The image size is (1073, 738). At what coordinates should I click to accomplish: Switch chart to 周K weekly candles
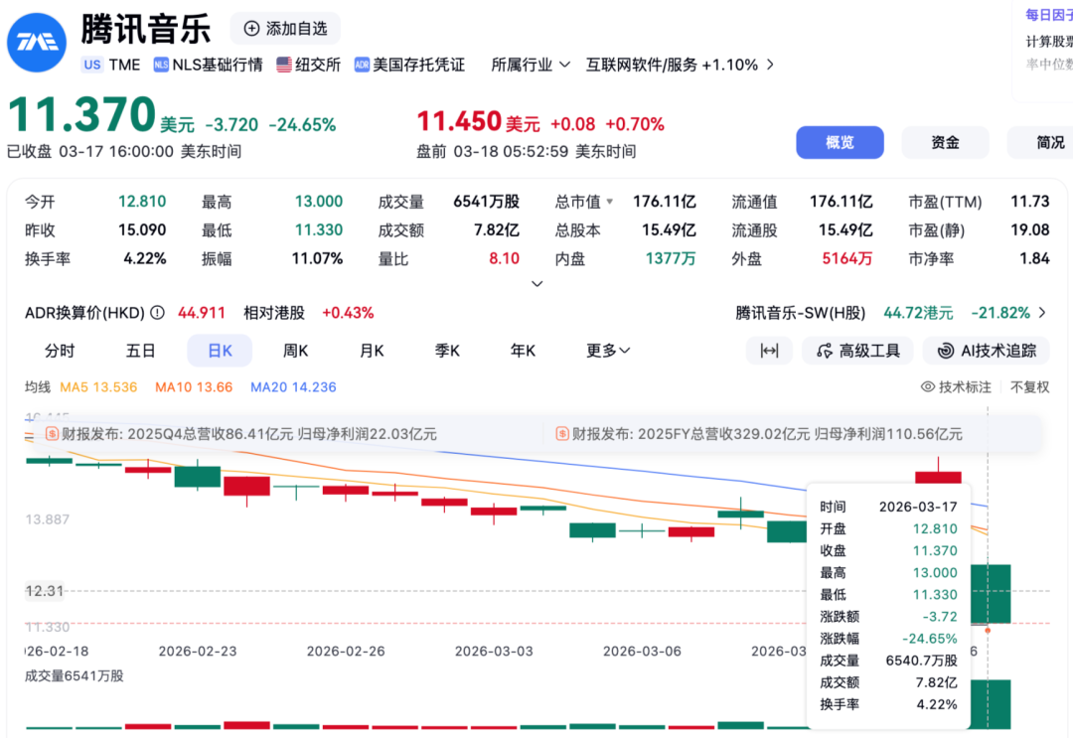[295, 351]
